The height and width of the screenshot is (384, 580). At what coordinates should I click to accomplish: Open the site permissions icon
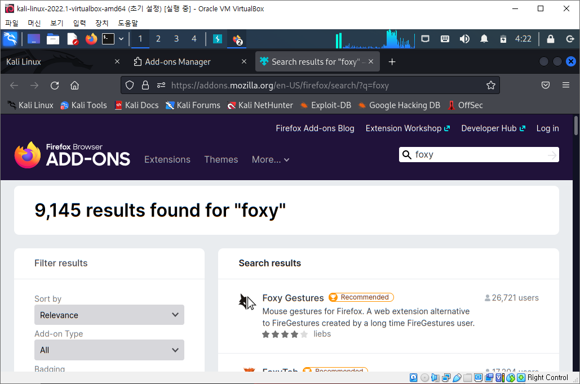(161, 86)
